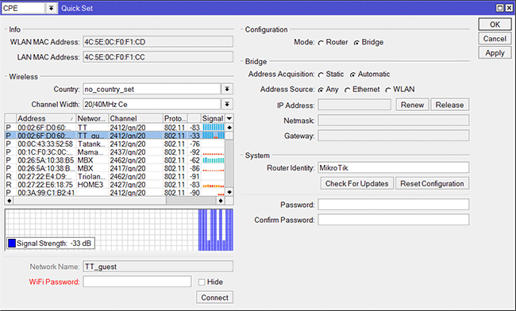Open the Channel Width dropdown arrow
Image resolution: width=516 pixels, height=311 pixels.
tap(227, 104)
